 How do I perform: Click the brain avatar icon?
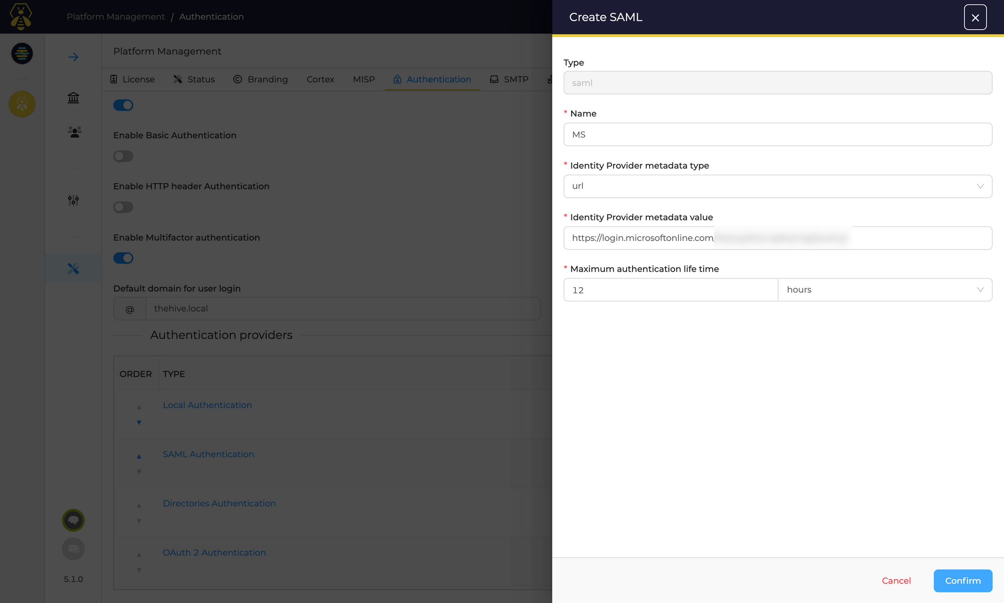[x=73, y=520]
